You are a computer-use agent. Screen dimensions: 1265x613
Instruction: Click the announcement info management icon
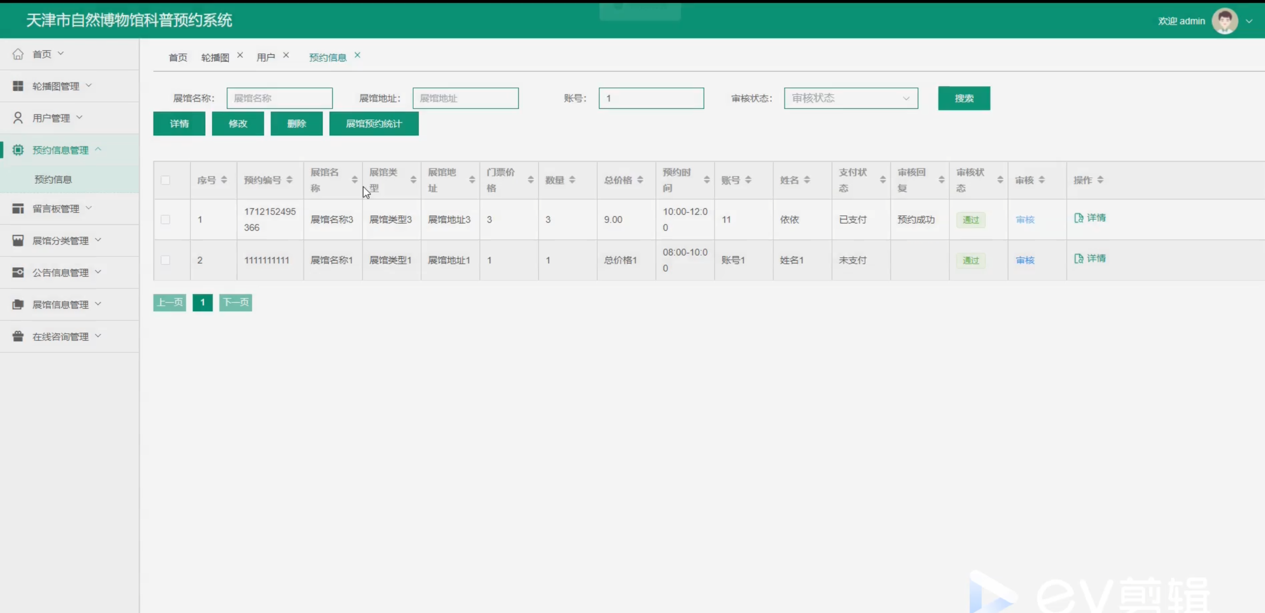pyautogui.click(x=18, y=272)
